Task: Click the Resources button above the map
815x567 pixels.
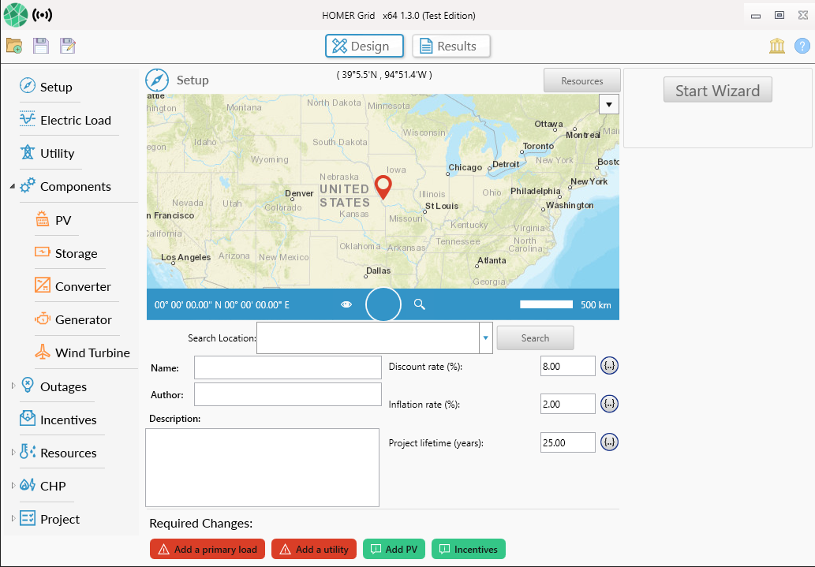Action: [582, 80]
